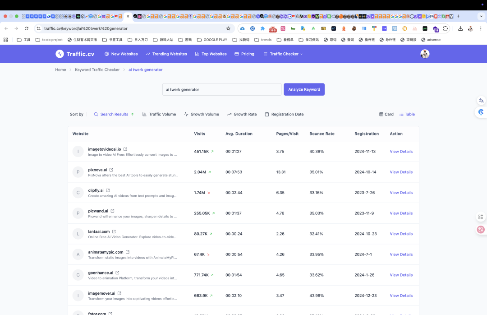The width and height of the screenshot is (487, 315).
Task: Open the Chrome extensions puzzle icon
Action: pyautogui.click(x=446, y=28)
